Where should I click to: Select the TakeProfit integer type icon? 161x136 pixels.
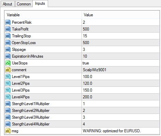point(8,29)
